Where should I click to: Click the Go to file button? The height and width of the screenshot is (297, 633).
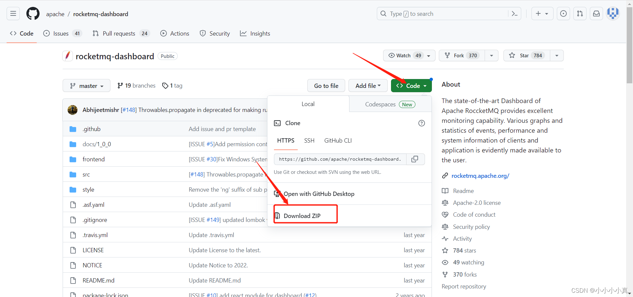pos(326,86)
